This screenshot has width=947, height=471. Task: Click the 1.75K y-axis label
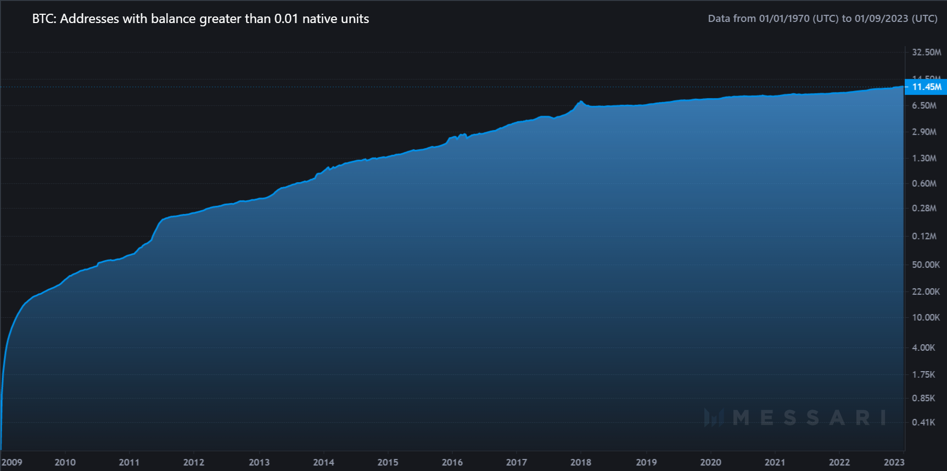click(x=923, y=374)
